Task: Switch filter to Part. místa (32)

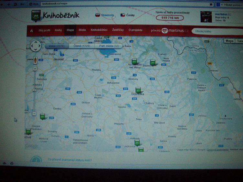Action: pos(109,46)
